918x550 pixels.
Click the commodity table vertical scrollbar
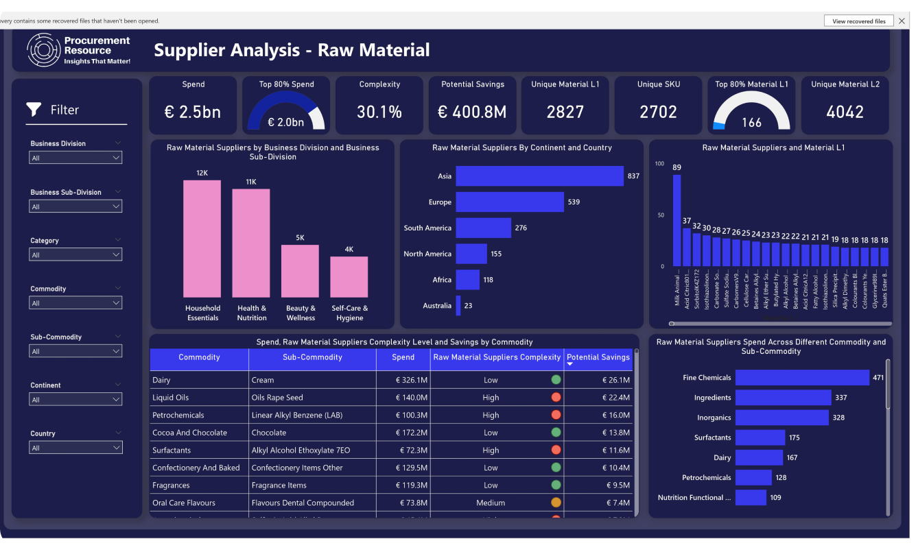pos(637,432)
